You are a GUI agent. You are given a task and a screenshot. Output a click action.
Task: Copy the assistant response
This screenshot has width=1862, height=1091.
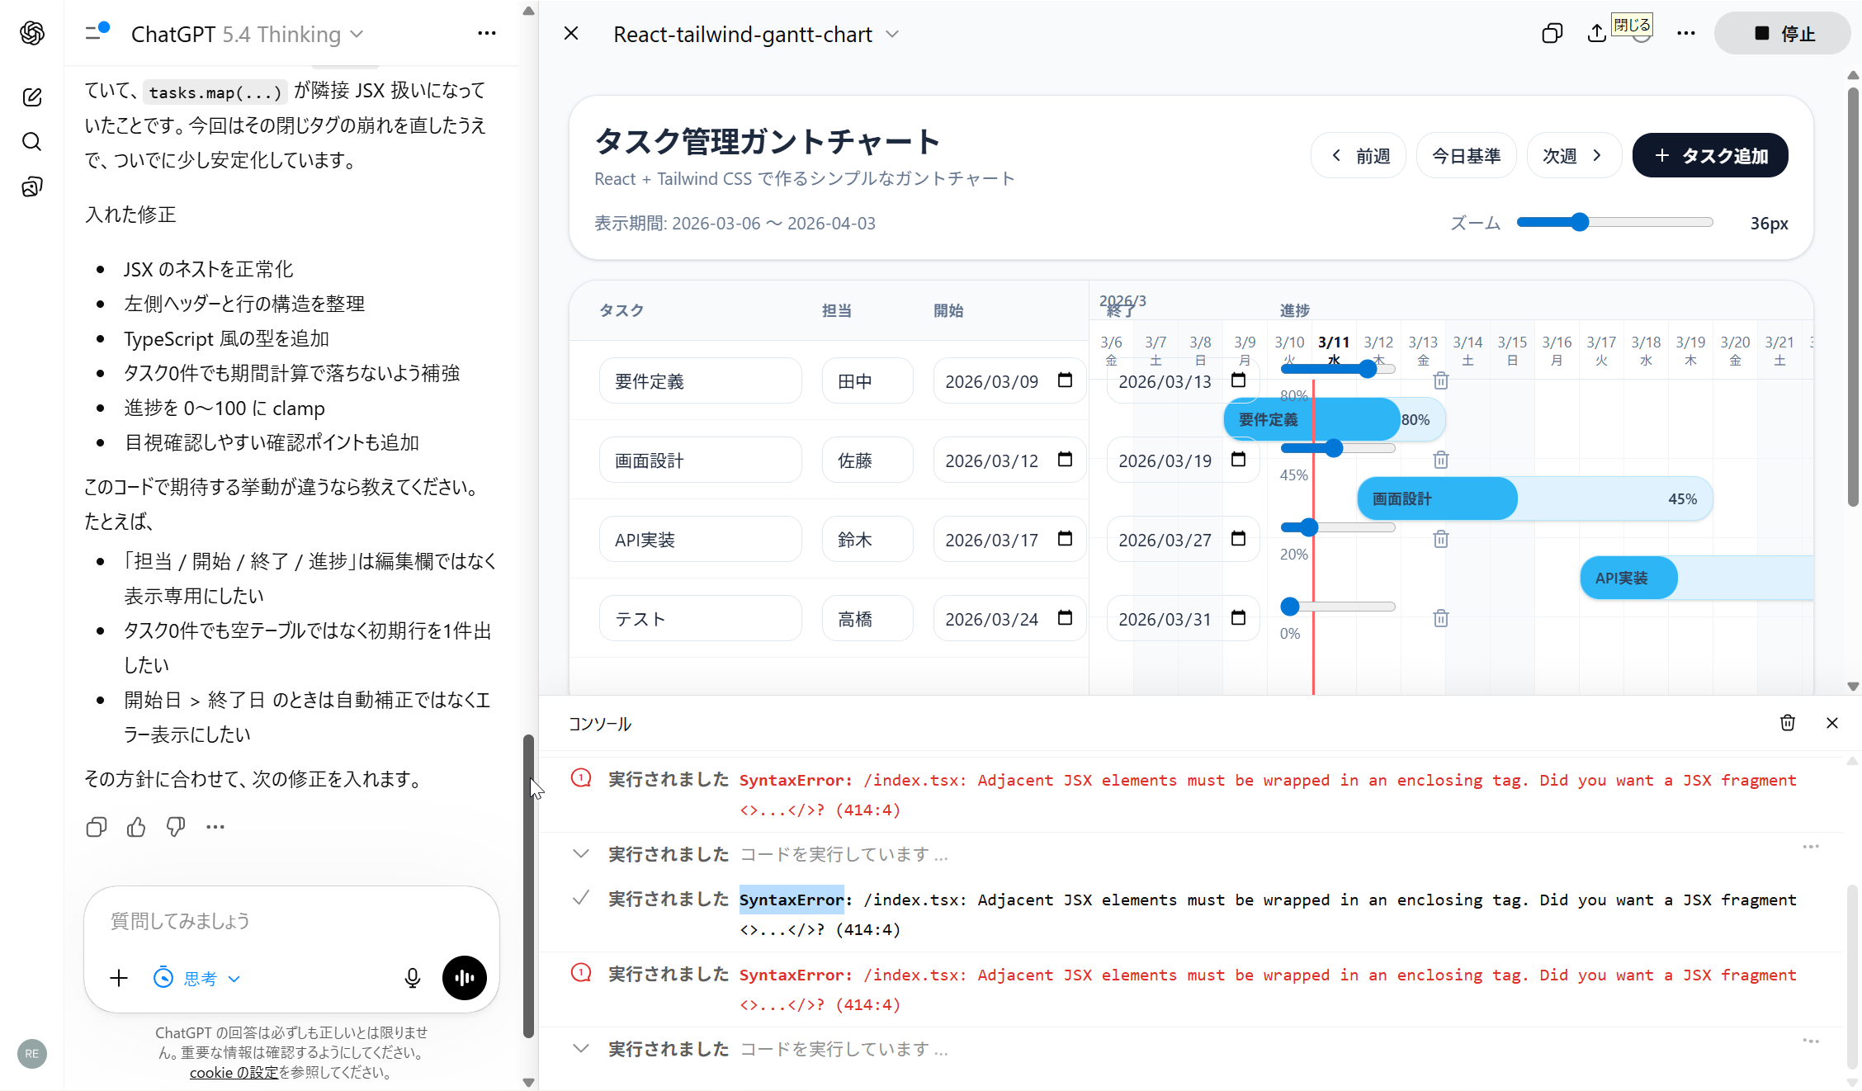tap(97, 827)
